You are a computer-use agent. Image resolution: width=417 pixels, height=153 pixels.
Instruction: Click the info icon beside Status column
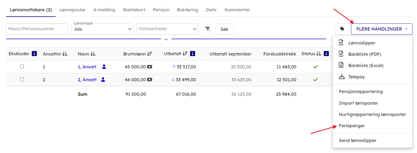click(326, 54)
